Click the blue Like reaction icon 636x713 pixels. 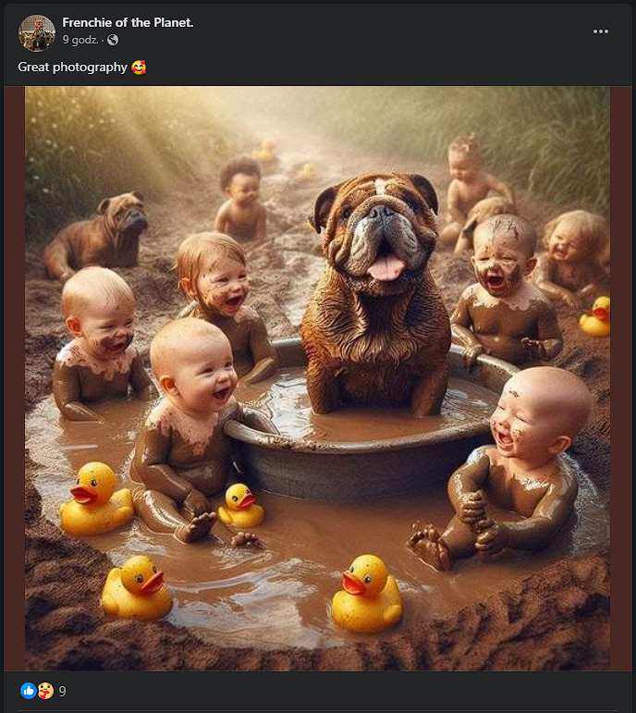click(28, 691)
